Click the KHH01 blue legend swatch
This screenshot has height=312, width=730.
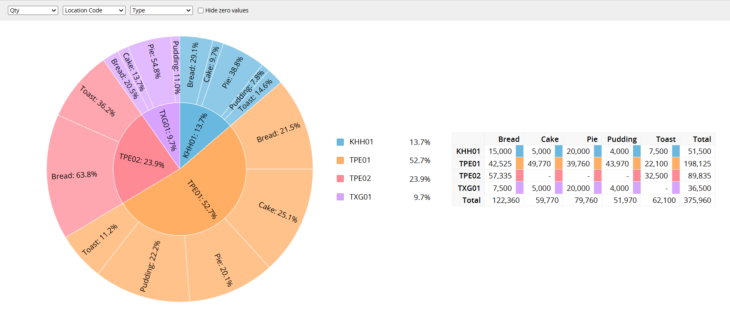pos(340,142)
